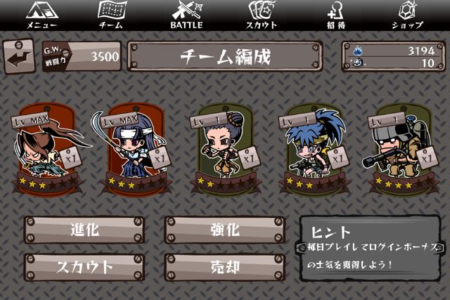The image size is (450, 300).
Task: Select the helmeted flamethrower soldier card
Action: pyautogui.click(x=401, y=150)
